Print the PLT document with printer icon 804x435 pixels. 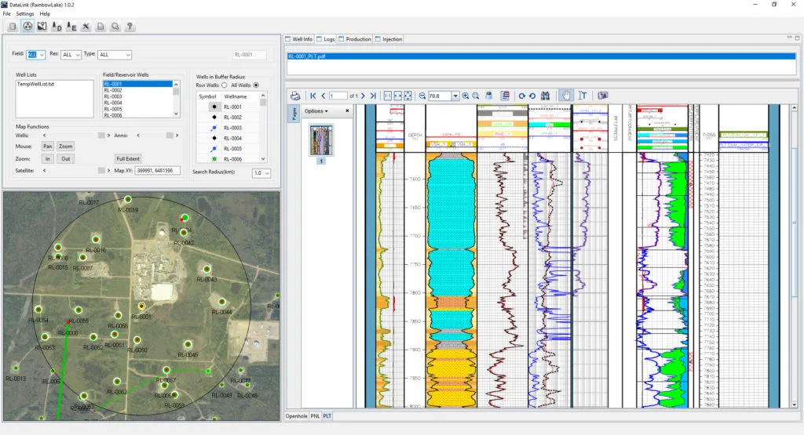coord(295,96)
